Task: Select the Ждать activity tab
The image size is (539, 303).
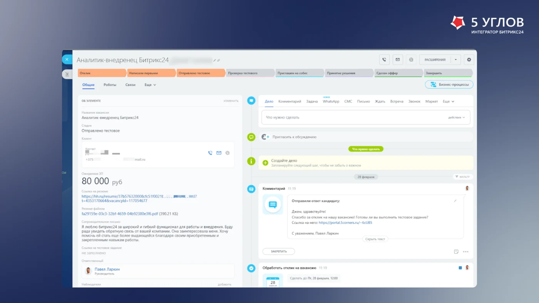Action: tap(380, 102)
